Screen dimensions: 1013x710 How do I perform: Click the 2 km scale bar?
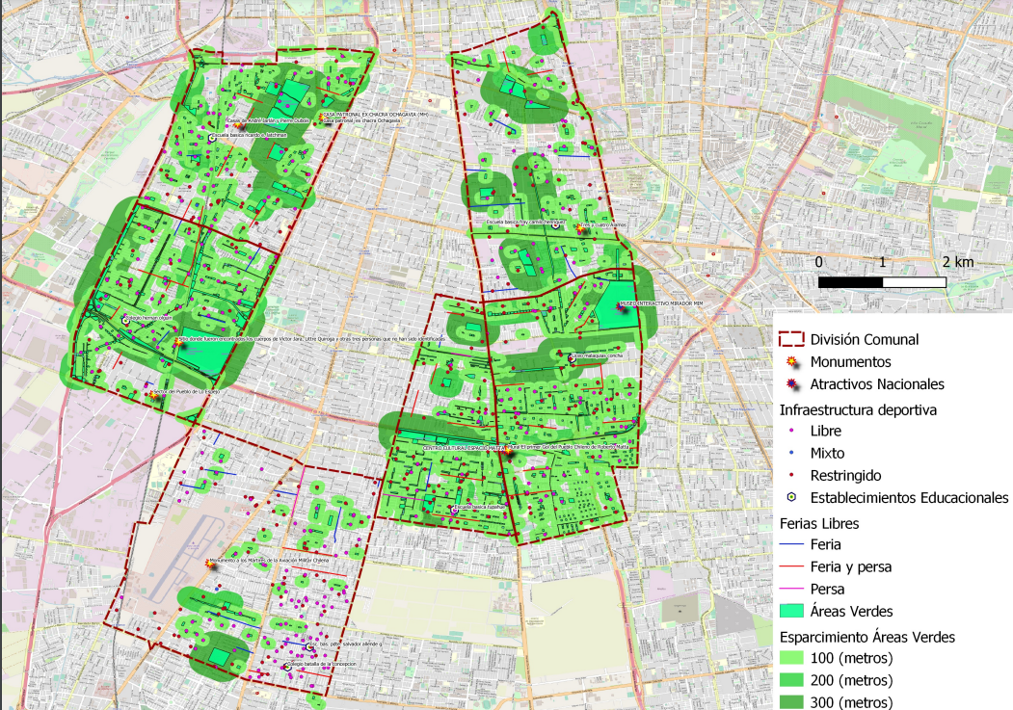[x=882, y=282]
